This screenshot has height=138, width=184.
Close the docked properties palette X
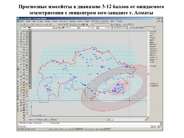(x=30, y=30)
